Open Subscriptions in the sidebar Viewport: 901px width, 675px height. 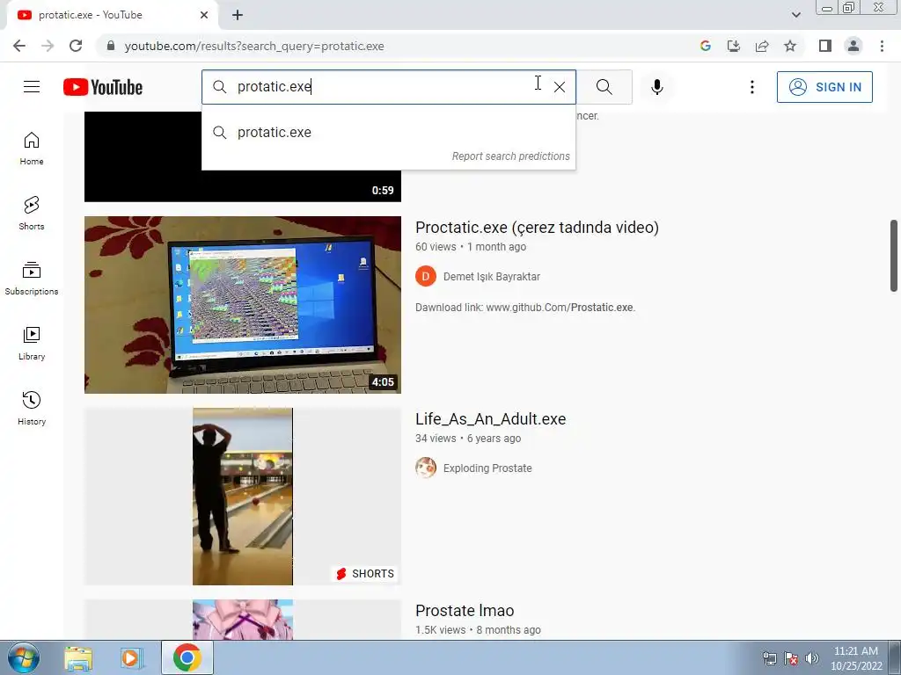click(x=32, y=279)
